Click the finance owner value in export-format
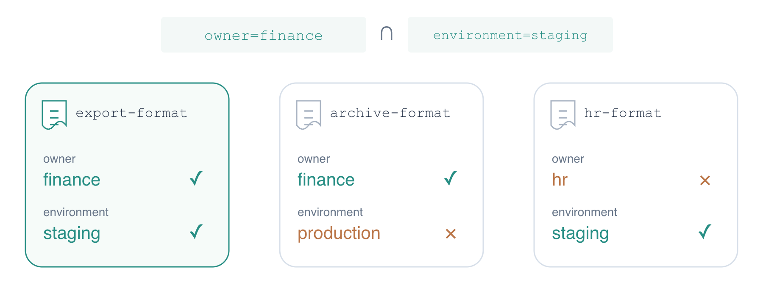Screen dimensions: 763x305 [x=72, y=180]
